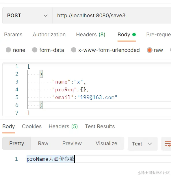Viewport: 171px width, 176px height.
Task: Click line number 1 in response viewer
Action: 16,159
